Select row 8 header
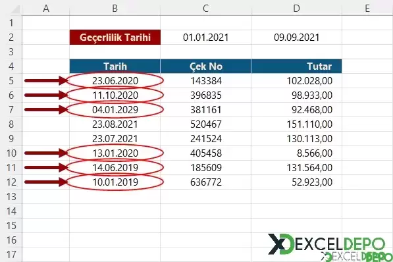 (x=11, y=124)
